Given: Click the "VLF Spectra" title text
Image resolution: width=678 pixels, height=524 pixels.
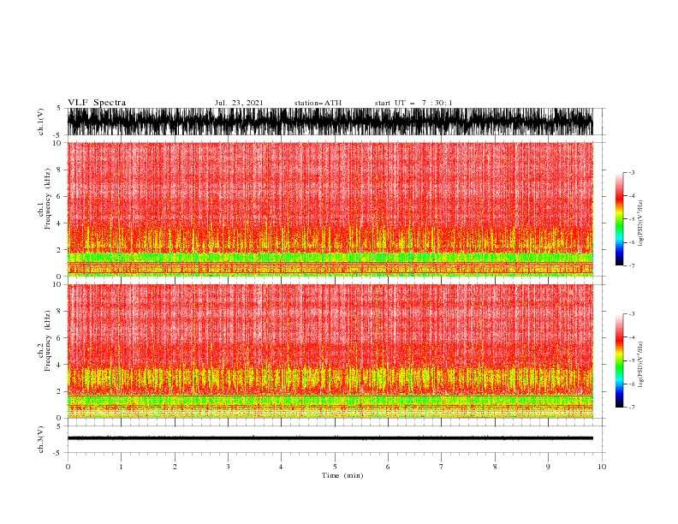Looking at the screenshot, I should point(97,103).
